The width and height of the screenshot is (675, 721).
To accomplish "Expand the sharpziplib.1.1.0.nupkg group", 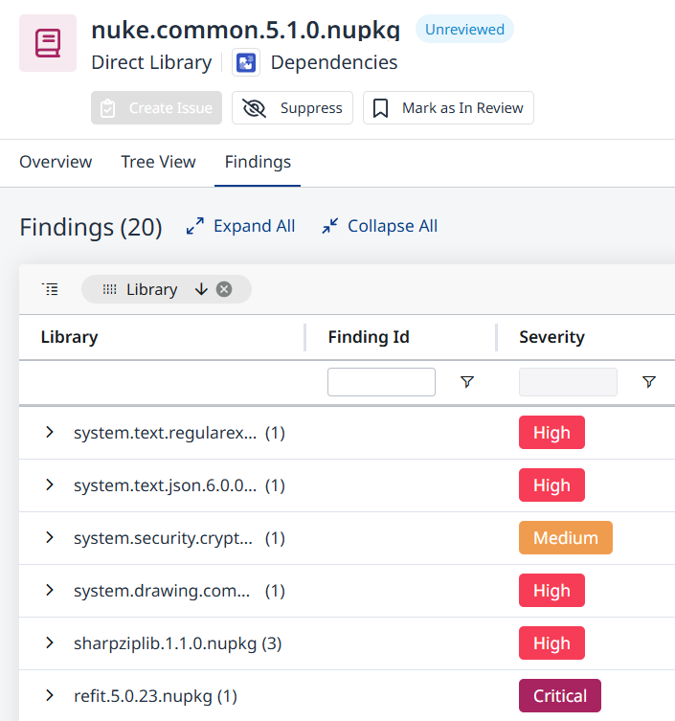I will (x=50, y=643).
